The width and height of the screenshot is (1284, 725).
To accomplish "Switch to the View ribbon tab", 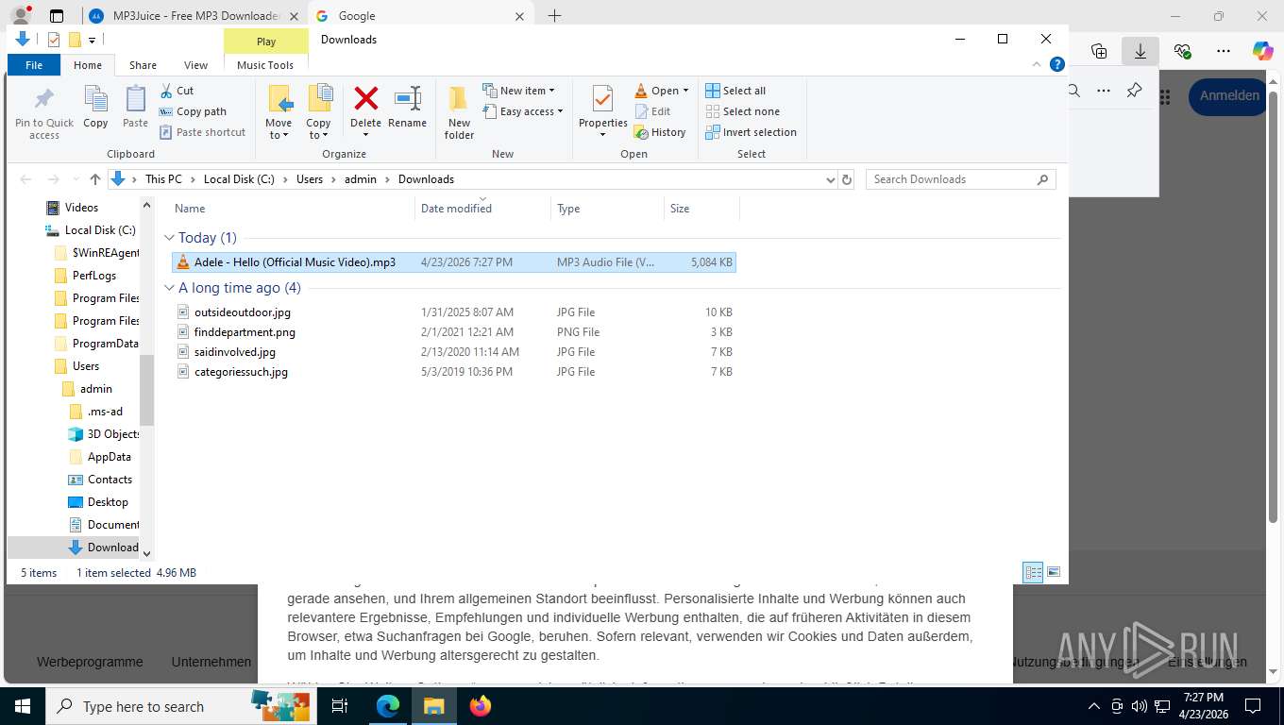I will pyautogui.click(x=195, y=65).
